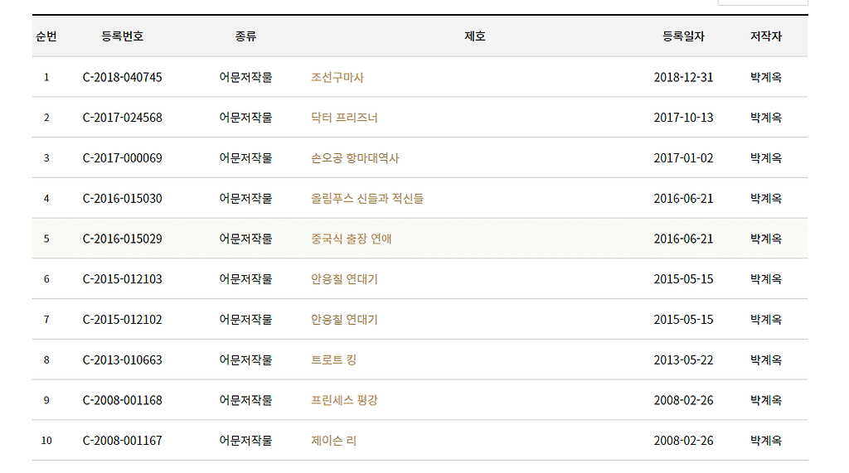Click registration number C-2008-001167
Screen dimensions: 849x473
[x=123, y=441]
